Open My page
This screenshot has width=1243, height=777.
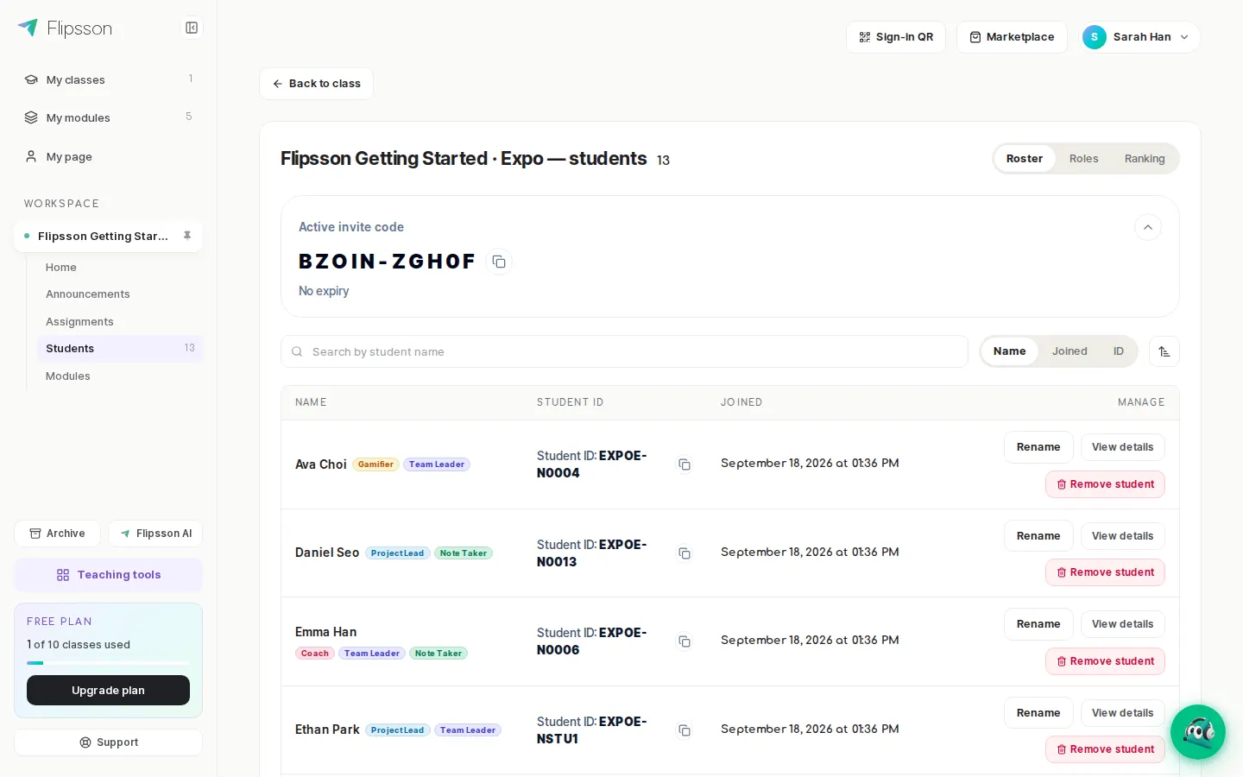point(109,156)
